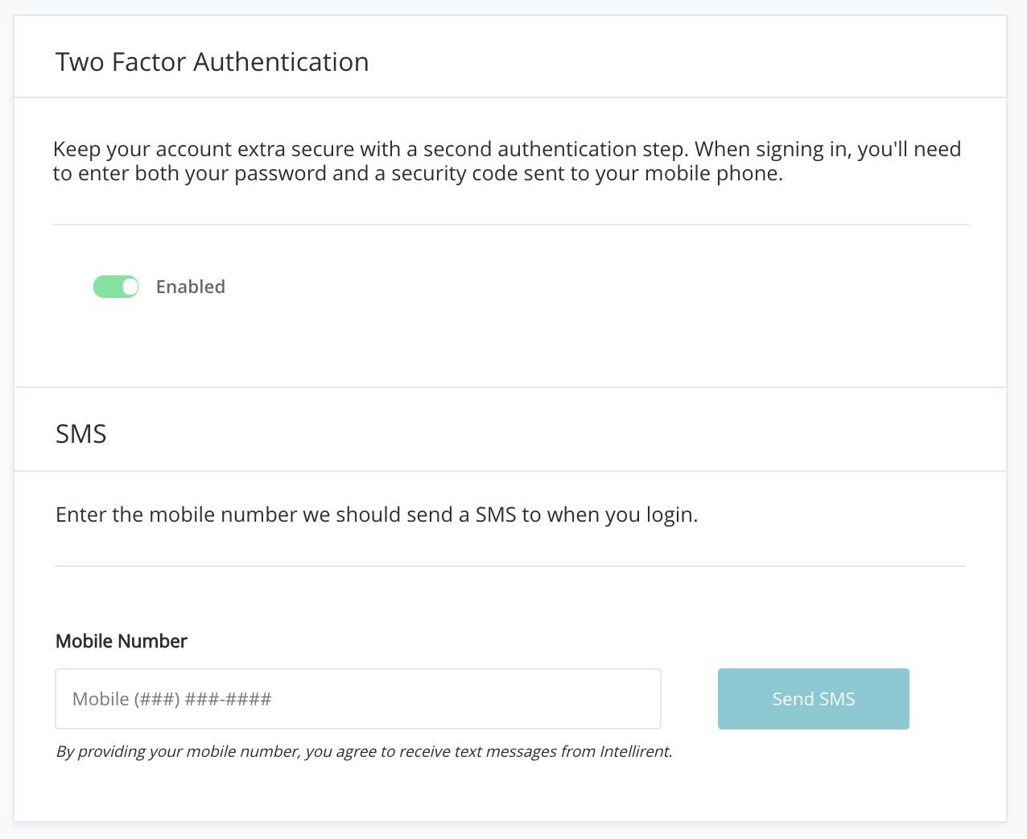Click the text message consent disclaimer
The width and height of the screenshot is (1027, 839).
364,752
